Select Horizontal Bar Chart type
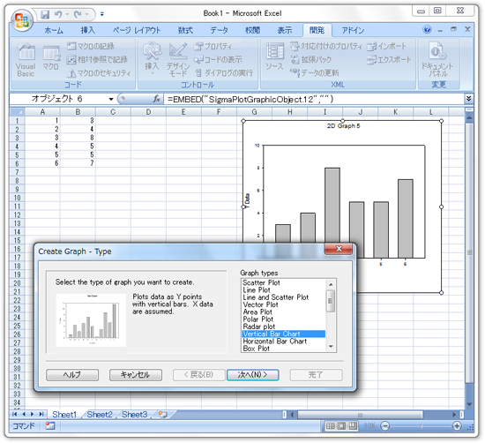This screenshot has width=485, height=443. click(x=274, y=342)
